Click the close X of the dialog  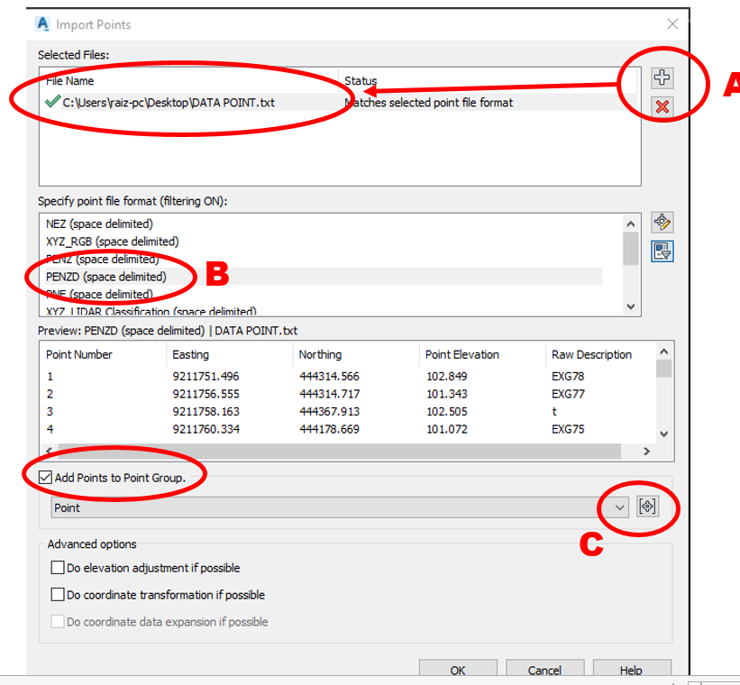tap(673, 24)
